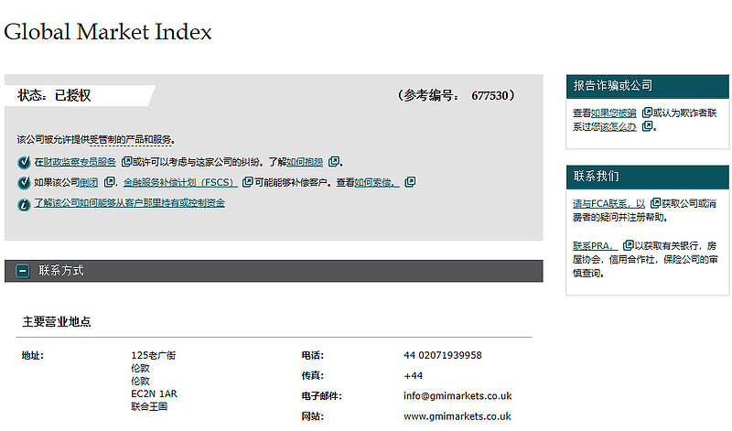Click the info icon beside client money link
The width and height of the screenshot is (732, 431).
24,205
